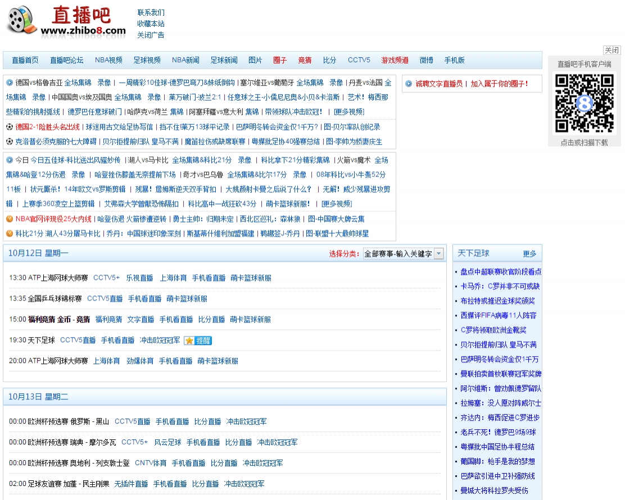Click the mobile app QR code
This screenshot has width=625, height=500.
pyautogui.click(x=585, y=103)
